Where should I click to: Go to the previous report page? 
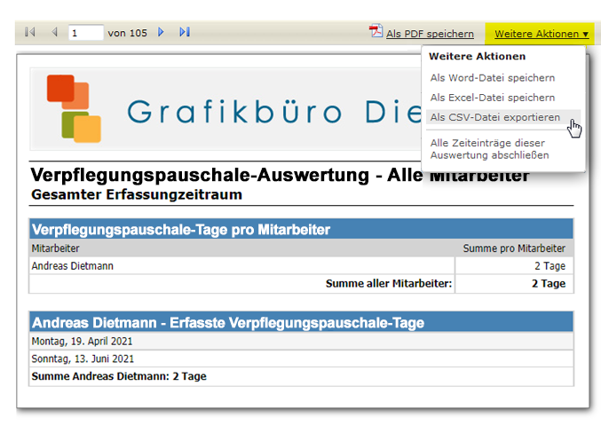[x=53, y=33]
